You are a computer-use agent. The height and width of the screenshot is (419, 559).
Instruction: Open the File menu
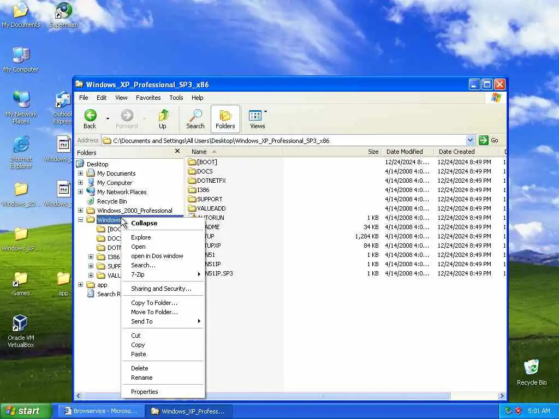click(84, 98)
